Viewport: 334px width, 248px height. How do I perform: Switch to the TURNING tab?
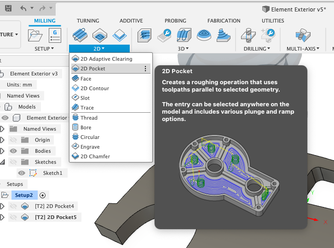coord(88,21)
